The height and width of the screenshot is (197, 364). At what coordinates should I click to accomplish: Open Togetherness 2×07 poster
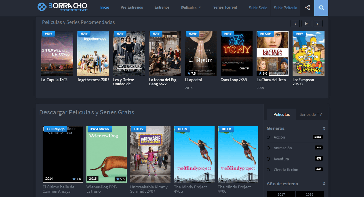(93, 54)
